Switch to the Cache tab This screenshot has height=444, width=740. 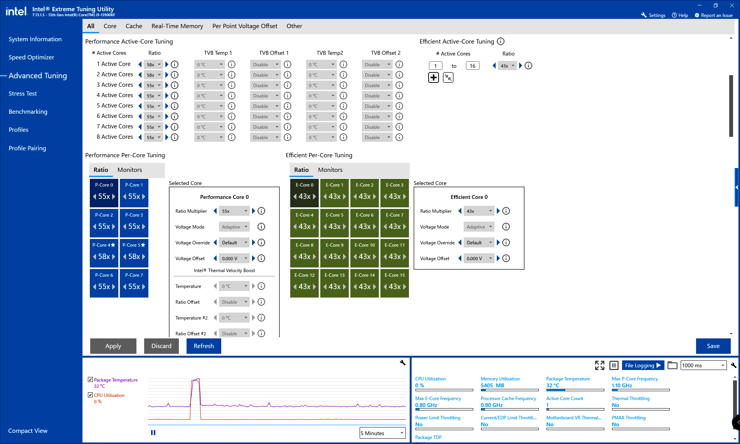[134, 26]
